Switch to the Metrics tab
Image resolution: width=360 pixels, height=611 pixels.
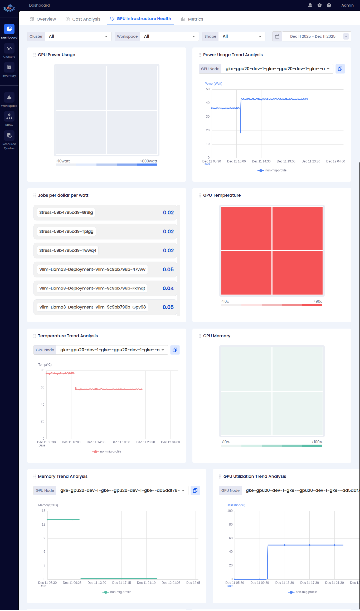[x=192, y=19]
